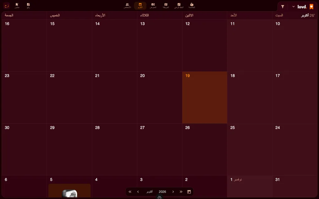The image size is (319, 199).
Task: Jump to today with the calendar icon
Action: click(189, 192)
